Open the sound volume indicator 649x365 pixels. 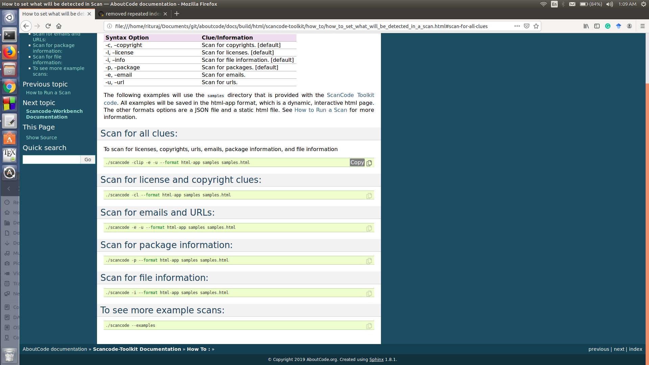pyautogui.click(x=609, y=4)
